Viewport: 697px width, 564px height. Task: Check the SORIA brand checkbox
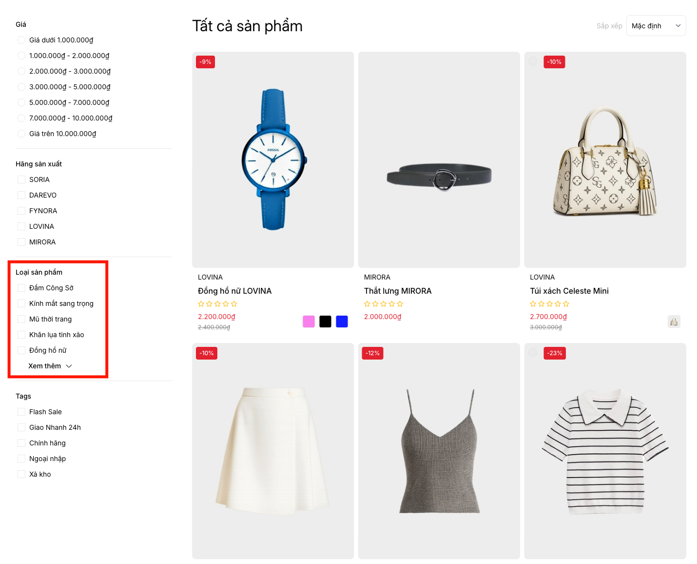21,180
